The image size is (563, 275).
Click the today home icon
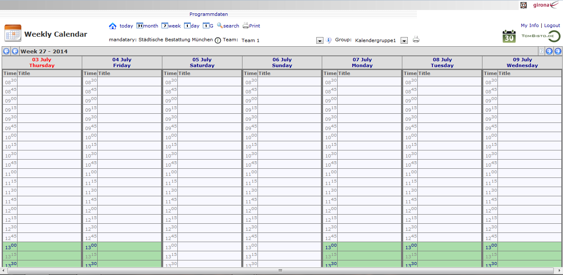click(113, 26)
